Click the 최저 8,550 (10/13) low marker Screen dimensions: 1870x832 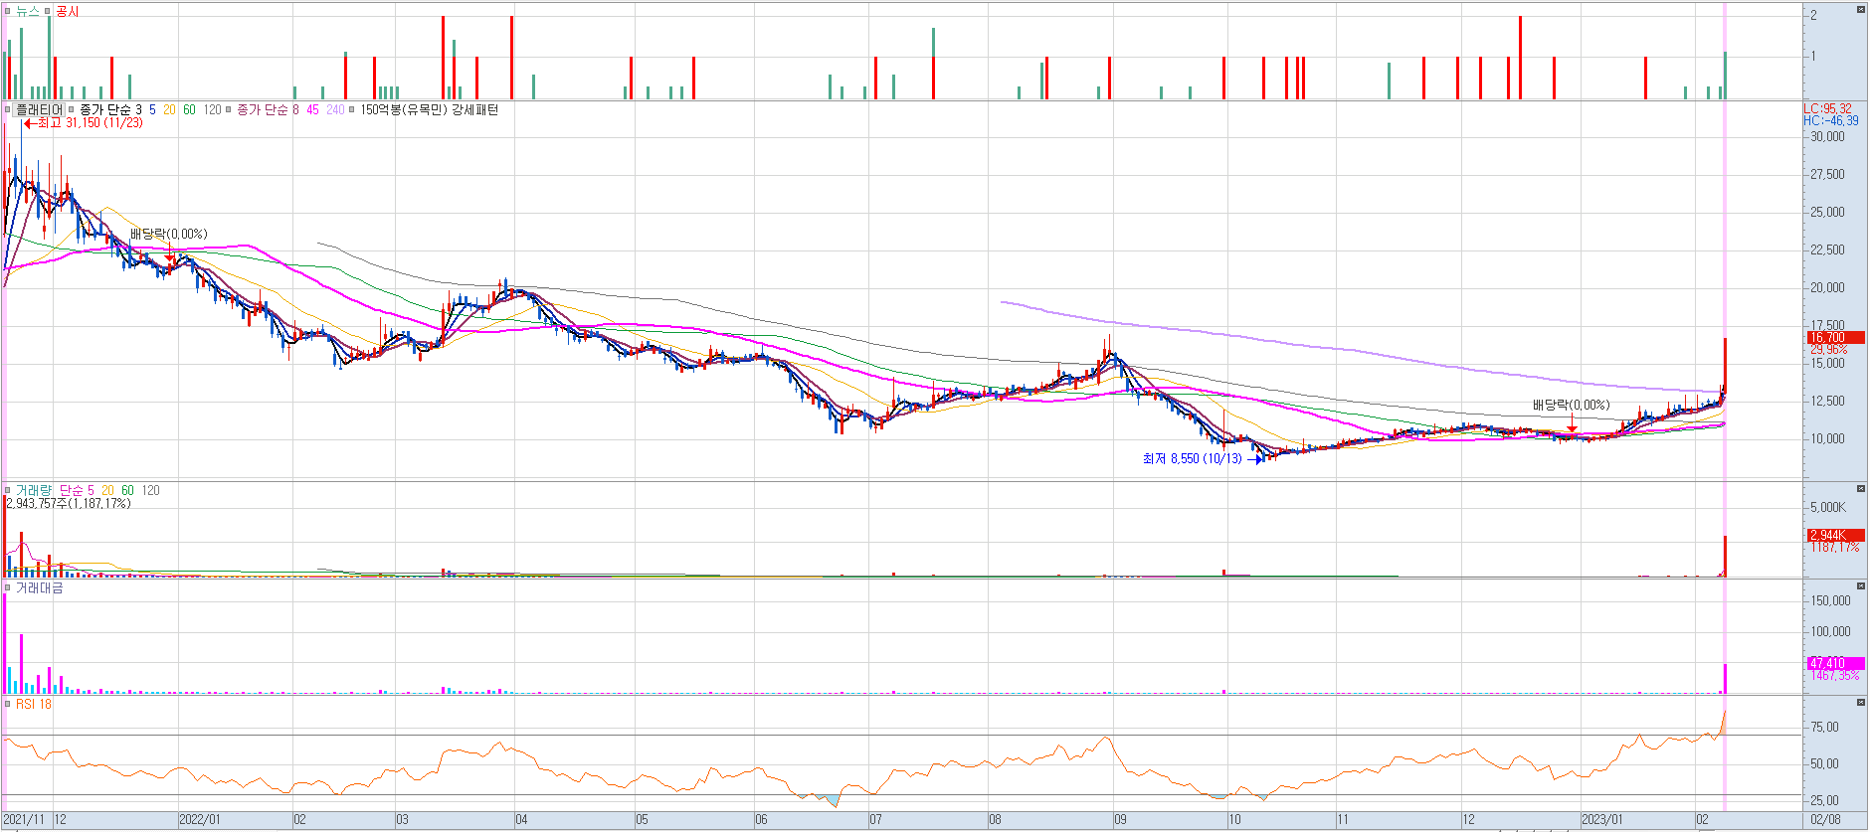(x=1203, y=459)
